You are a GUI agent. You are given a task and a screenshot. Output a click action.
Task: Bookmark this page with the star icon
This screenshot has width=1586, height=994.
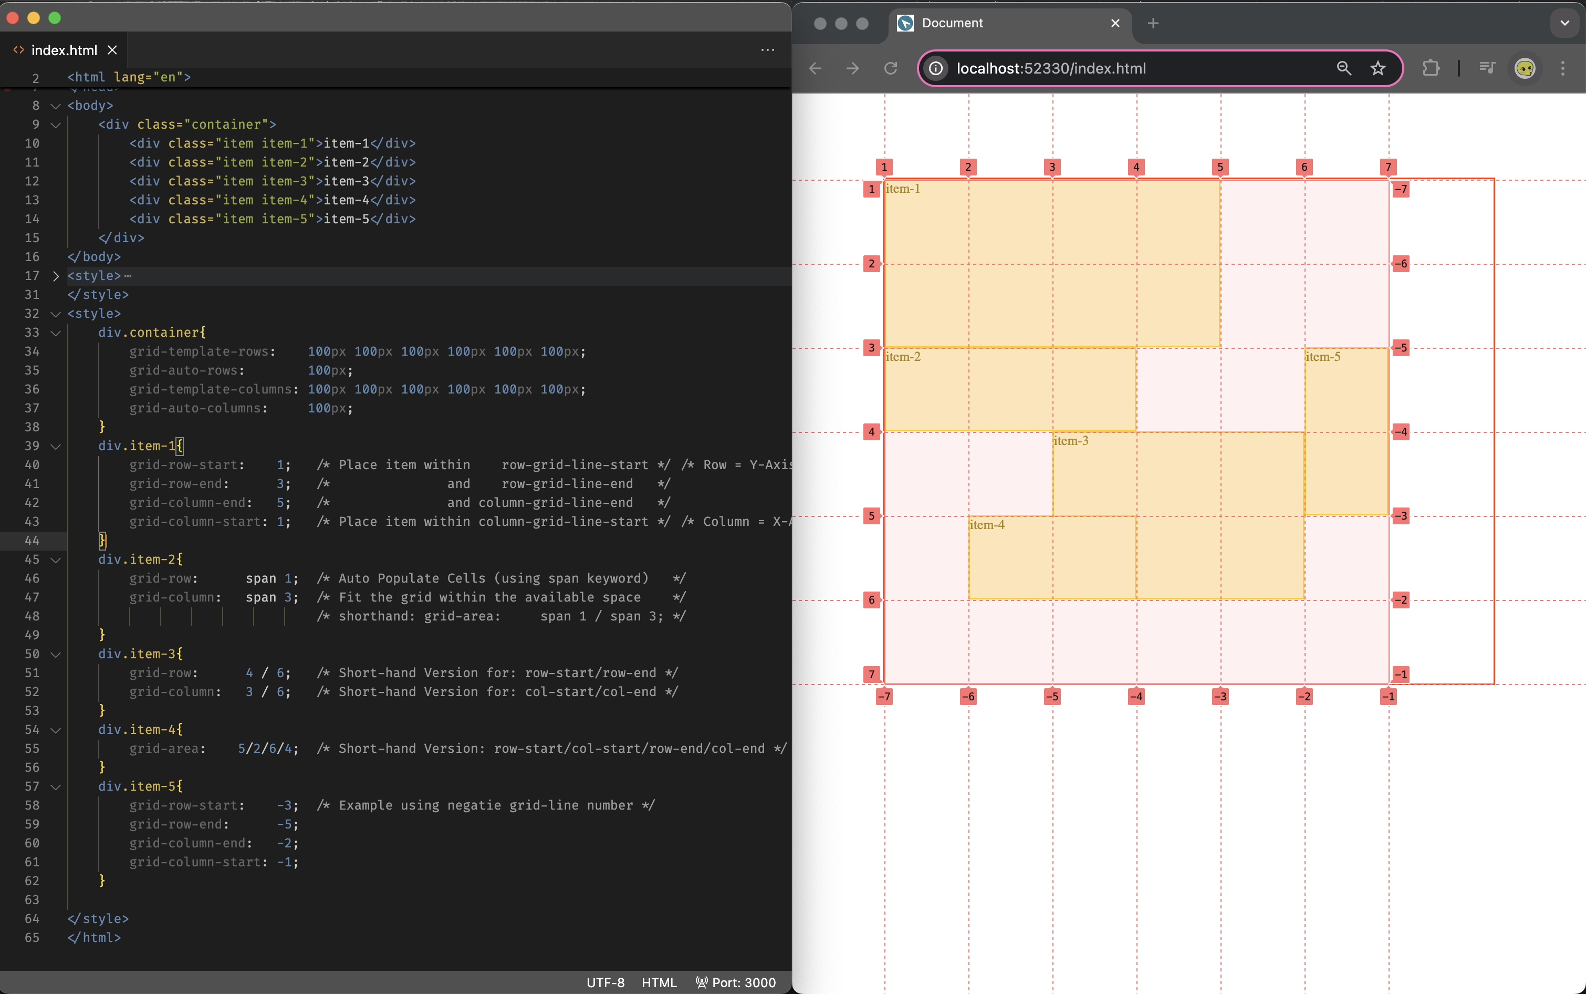[x=1378, y=68]
